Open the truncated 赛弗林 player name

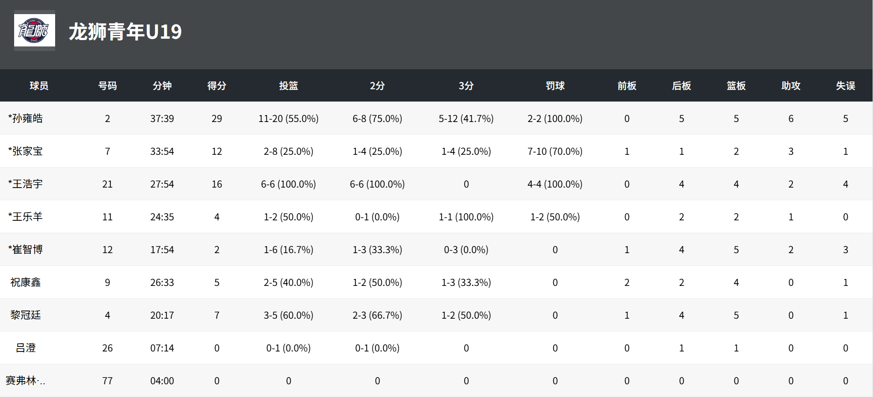[26, 381]
